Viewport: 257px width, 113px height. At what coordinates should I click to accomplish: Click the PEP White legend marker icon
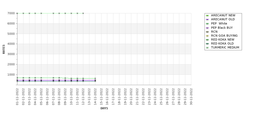tap(207, 24)
